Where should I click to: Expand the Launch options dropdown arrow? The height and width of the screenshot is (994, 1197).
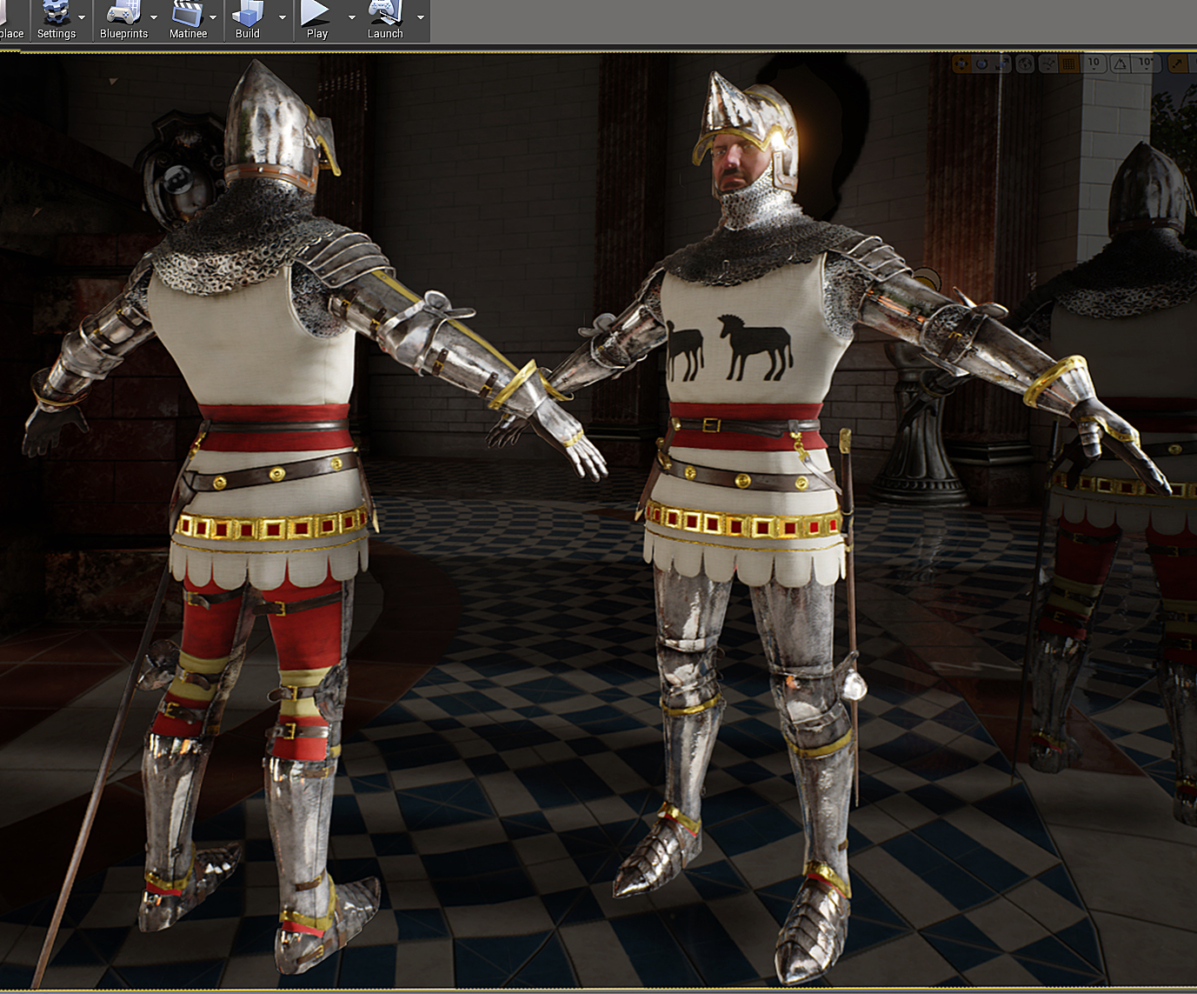[x=421, y=17]
